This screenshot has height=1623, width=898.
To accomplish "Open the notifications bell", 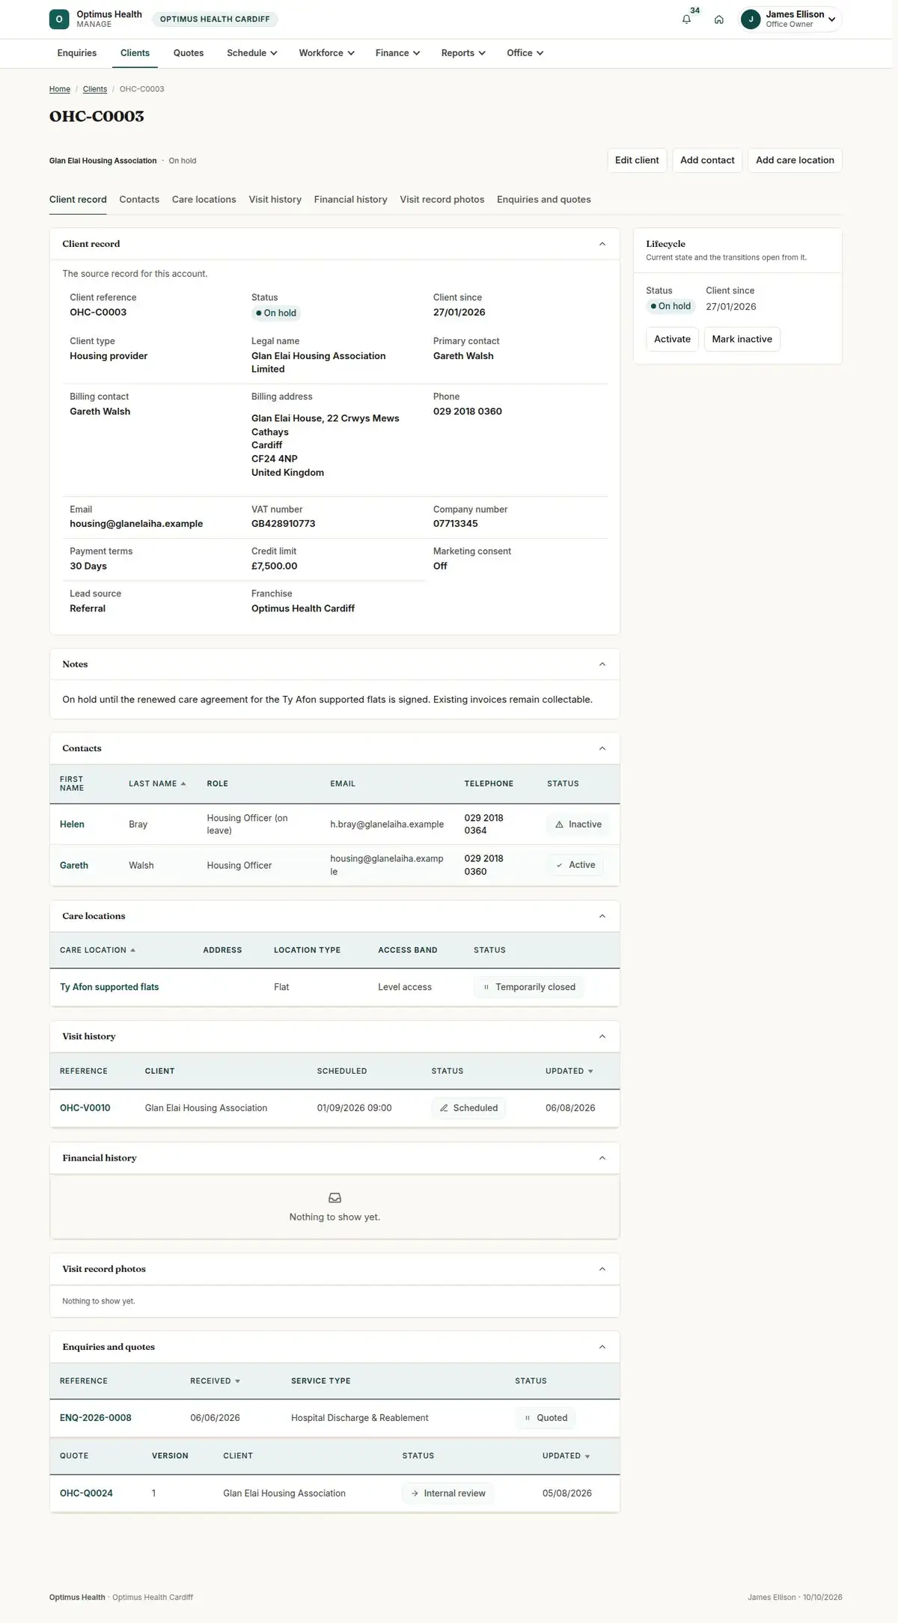I will click(x=686, y=19).
